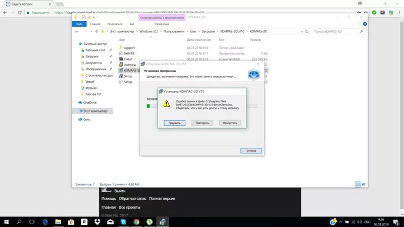Open the Поделиться ribbon tab
The image size is (404, 227).
[x=115, y=24]
